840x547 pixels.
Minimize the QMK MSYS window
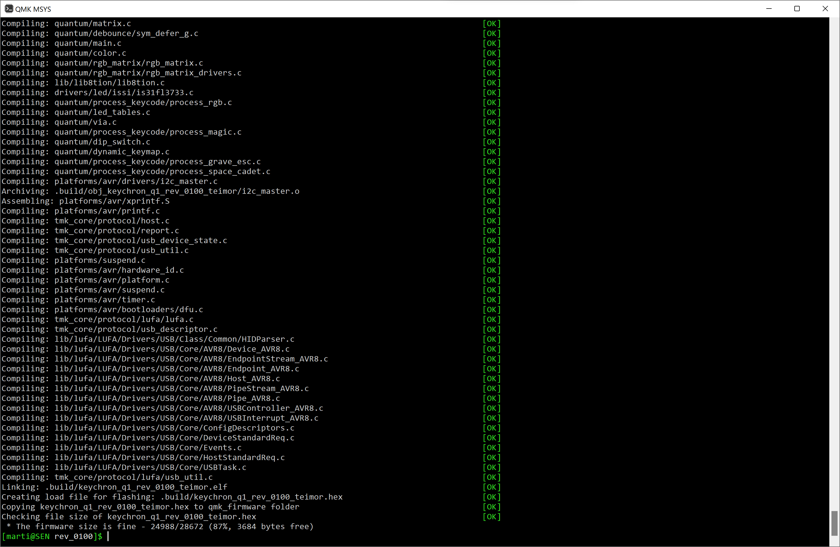click(769, 9)
